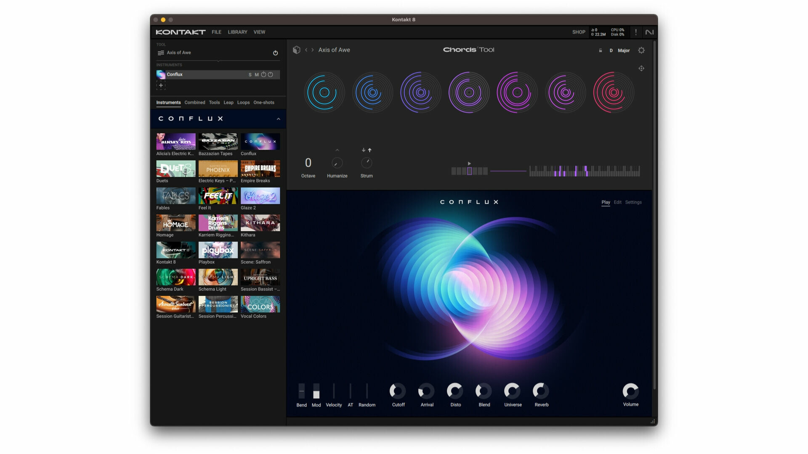Click the pitch Bend slider
808x454 pixels.
[x=301, y=391]
